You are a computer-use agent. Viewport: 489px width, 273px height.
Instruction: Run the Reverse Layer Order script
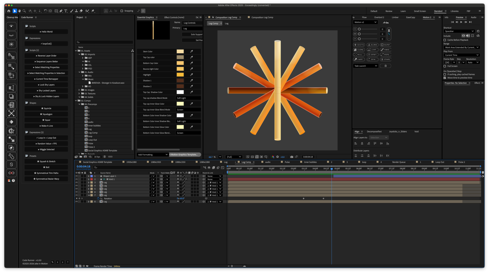pyautogui.click(x=46, y=56)
